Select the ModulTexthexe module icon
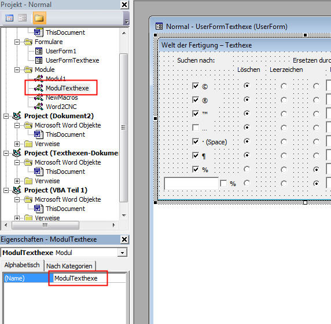The height and width of the screenshot is (324, 331). click(39, 88)
